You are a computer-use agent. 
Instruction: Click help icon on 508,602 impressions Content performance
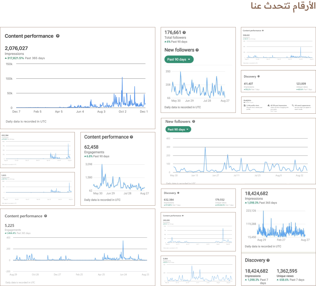[263, 31]
